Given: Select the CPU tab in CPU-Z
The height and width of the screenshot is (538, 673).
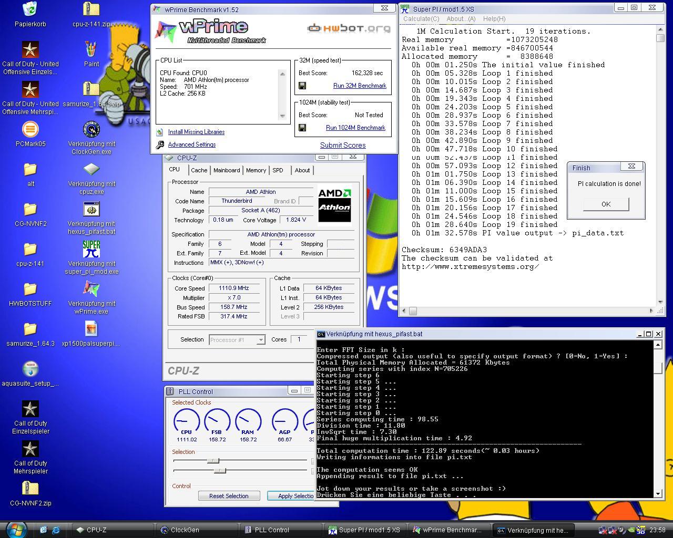Looking at the screenshot, I should click(x=175, y=170).
